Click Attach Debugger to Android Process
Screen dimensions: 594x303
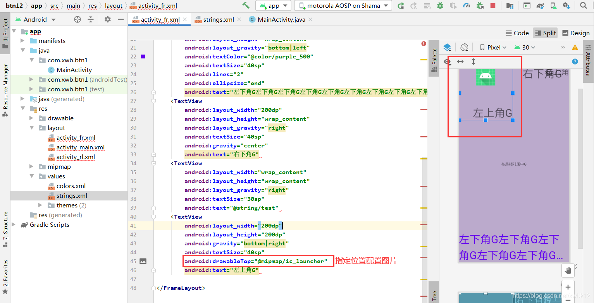click(x=480, y=5)
